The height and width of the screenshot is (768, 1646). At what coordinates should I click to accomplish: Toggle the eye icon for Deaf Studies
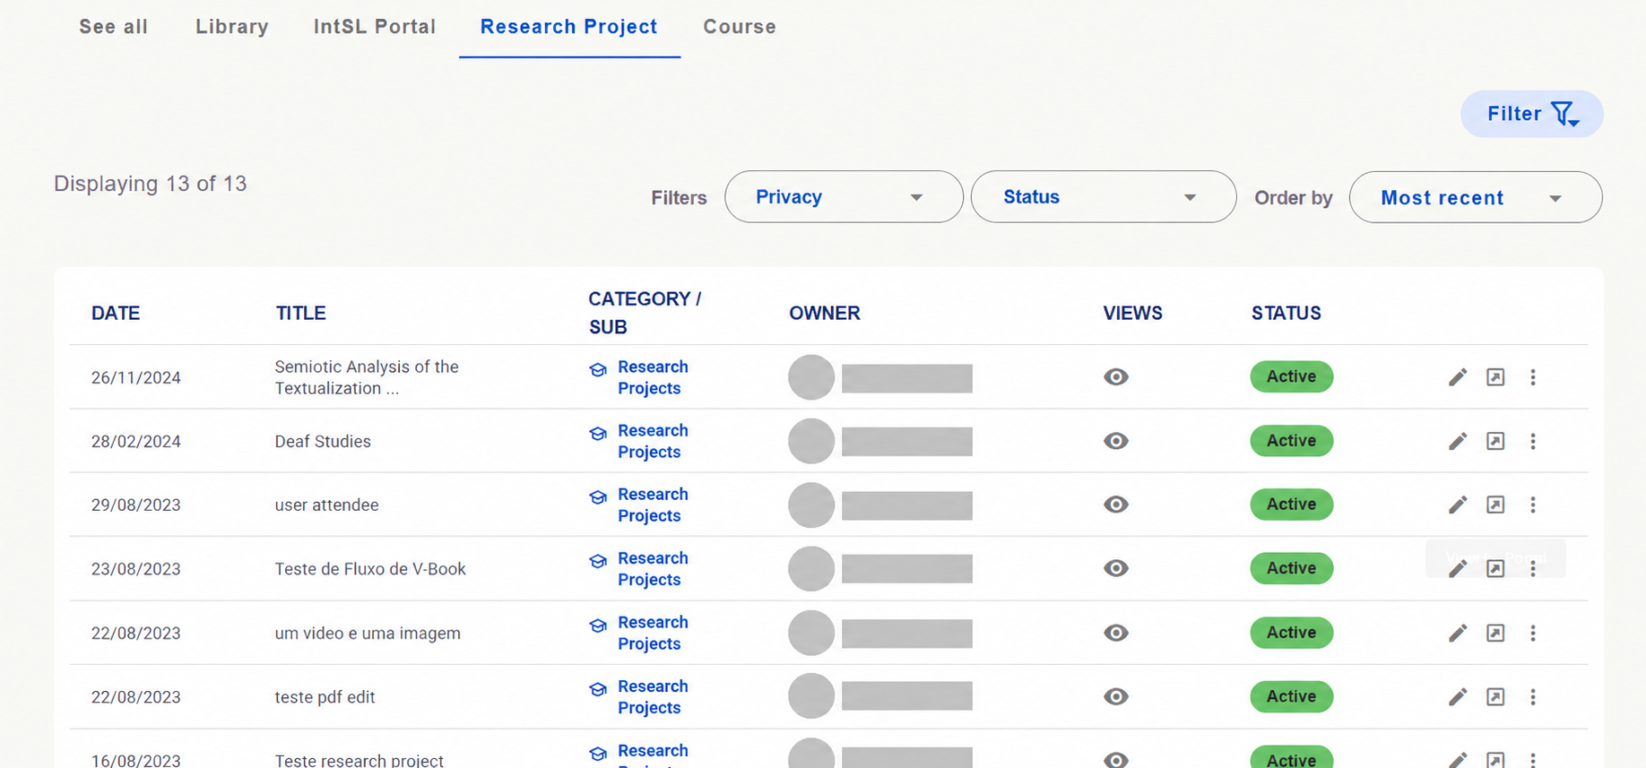coord(1116,441)
